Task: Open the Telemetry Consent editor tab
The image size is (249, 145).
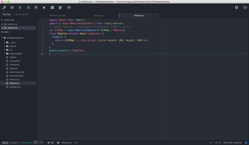Action: coord(57,16)
